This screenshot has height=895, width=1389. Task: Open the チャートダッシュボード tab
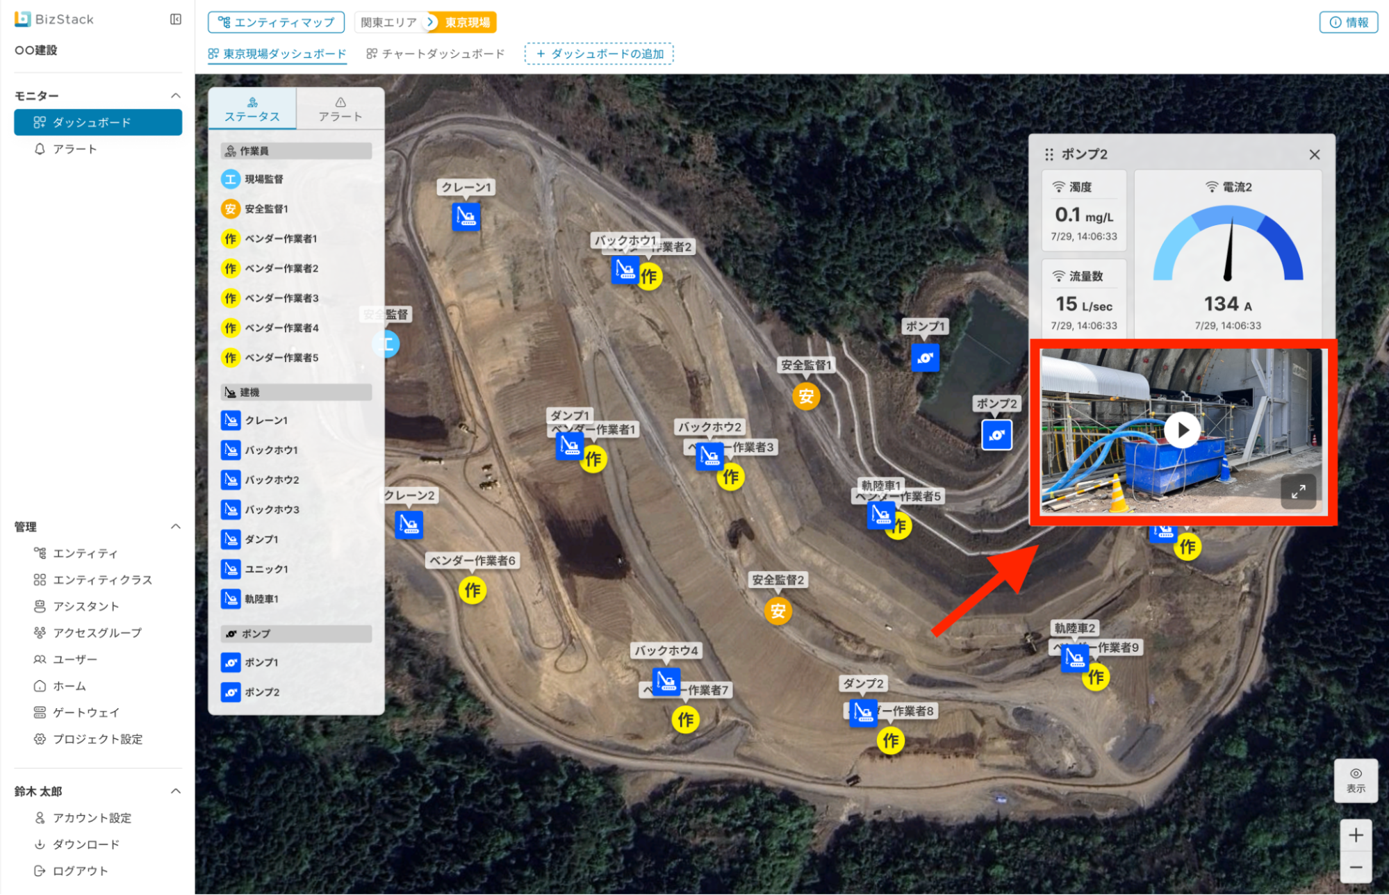(x=436, y=54)
